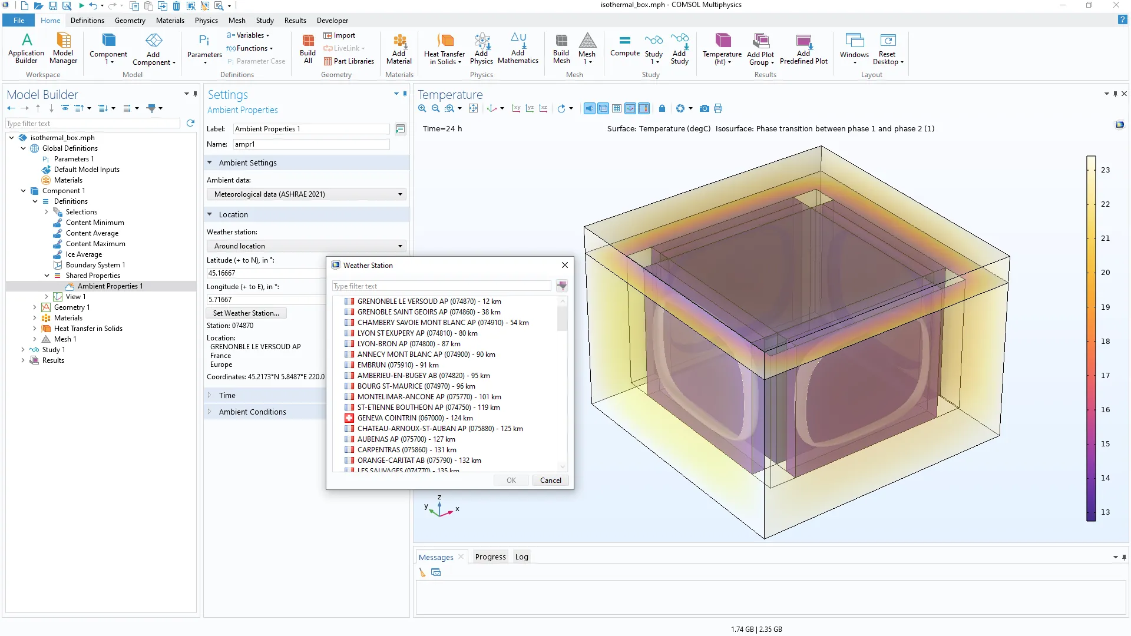Toggle the scene light button
1131x636 pixels.
[590, 108]
